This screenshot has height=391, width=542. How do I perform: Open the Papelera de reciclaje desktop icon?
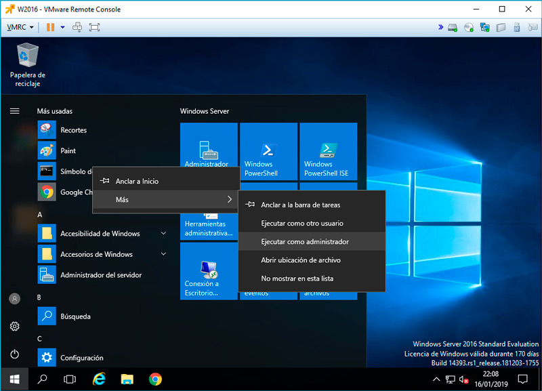[28, 64]
